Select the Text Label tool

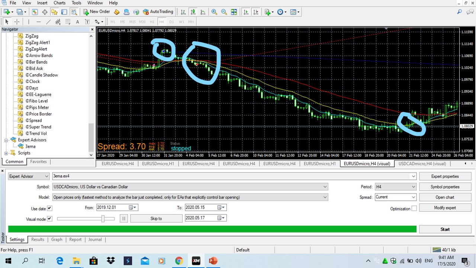(87, 22)
